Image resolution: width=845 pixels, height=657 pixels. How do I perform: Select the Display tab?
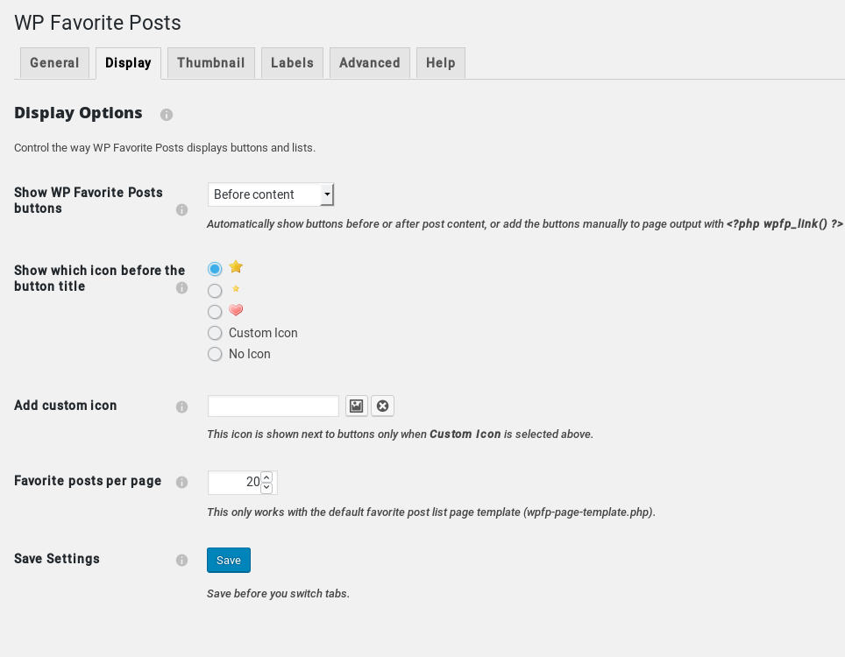pyautogui.click(x=128, y=63)
